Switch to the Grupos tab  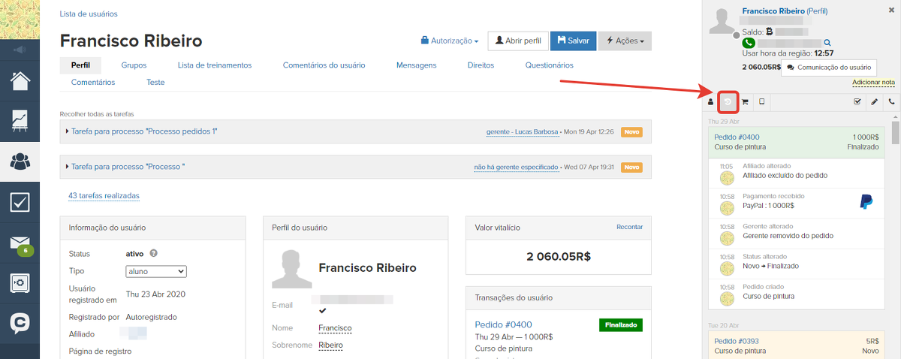(134, 65)
